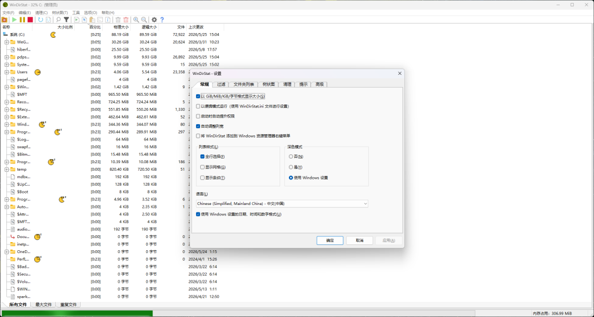Enable add WinDirStat to Explorer context menu checkbox
Screen dimensions: 594x317
pyautogui.click(x=198, y=136)
